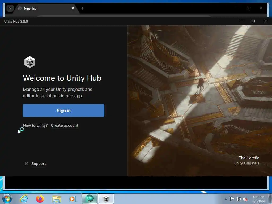Image resolution: width=272 pixels, height=204 pixels.
Task: Click the Unity cube logo above the welcome heading
Action: (30, 62)
